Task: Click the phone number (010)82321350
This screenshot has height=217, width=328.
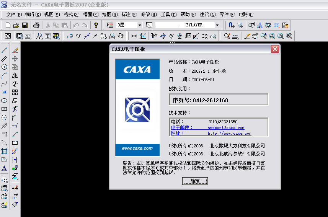Action: coord(223,122)
